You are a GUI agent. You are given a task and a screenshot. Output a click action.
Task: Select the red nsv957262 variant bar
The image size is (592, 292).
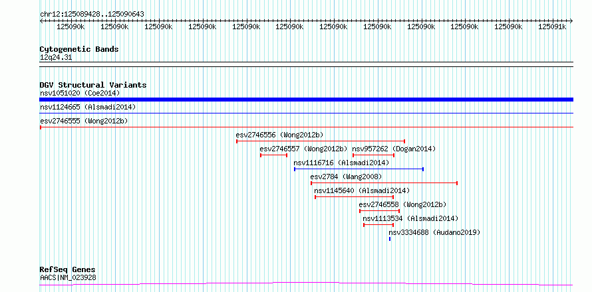[x=373, y=155]
